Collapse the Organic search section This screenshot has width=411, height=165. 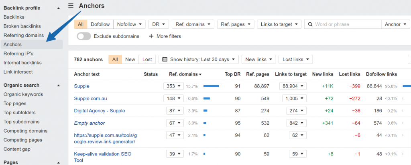point(59,85)
